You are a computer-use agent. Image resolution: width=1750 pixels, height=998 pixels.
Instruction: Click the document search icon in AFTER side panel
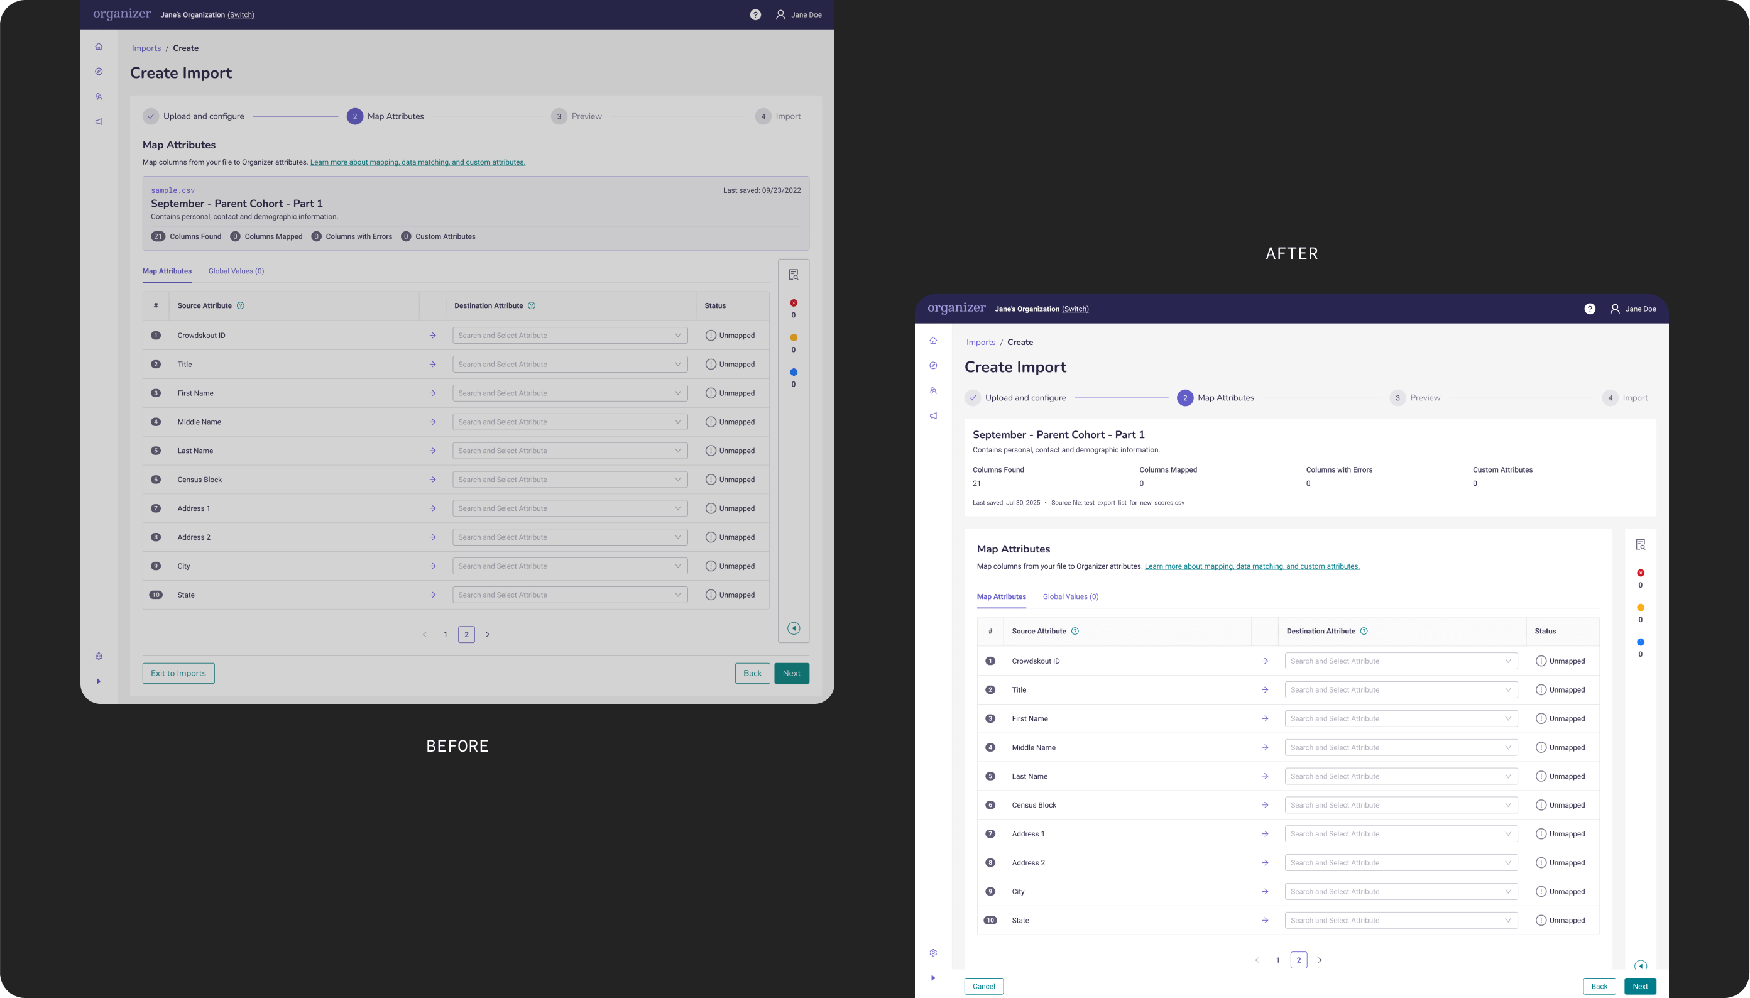(1641, 544)
